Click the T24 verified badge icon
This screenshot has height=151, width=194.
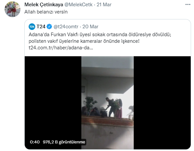click(x=49, y=27)
